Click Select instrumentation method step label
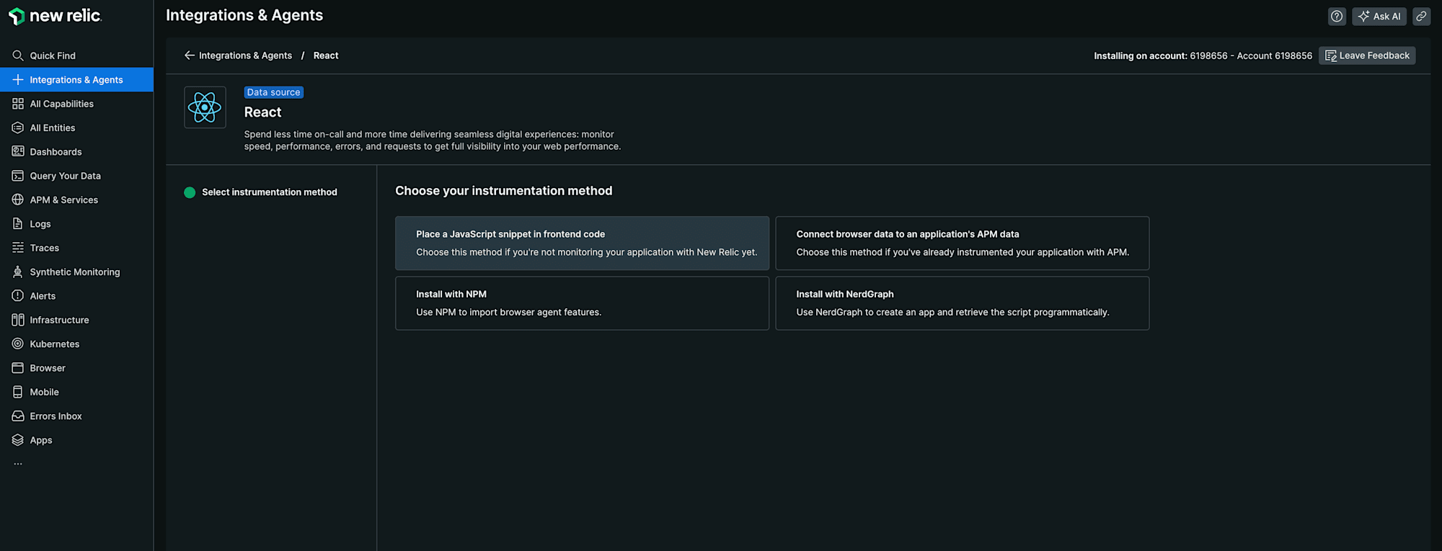 270,192
